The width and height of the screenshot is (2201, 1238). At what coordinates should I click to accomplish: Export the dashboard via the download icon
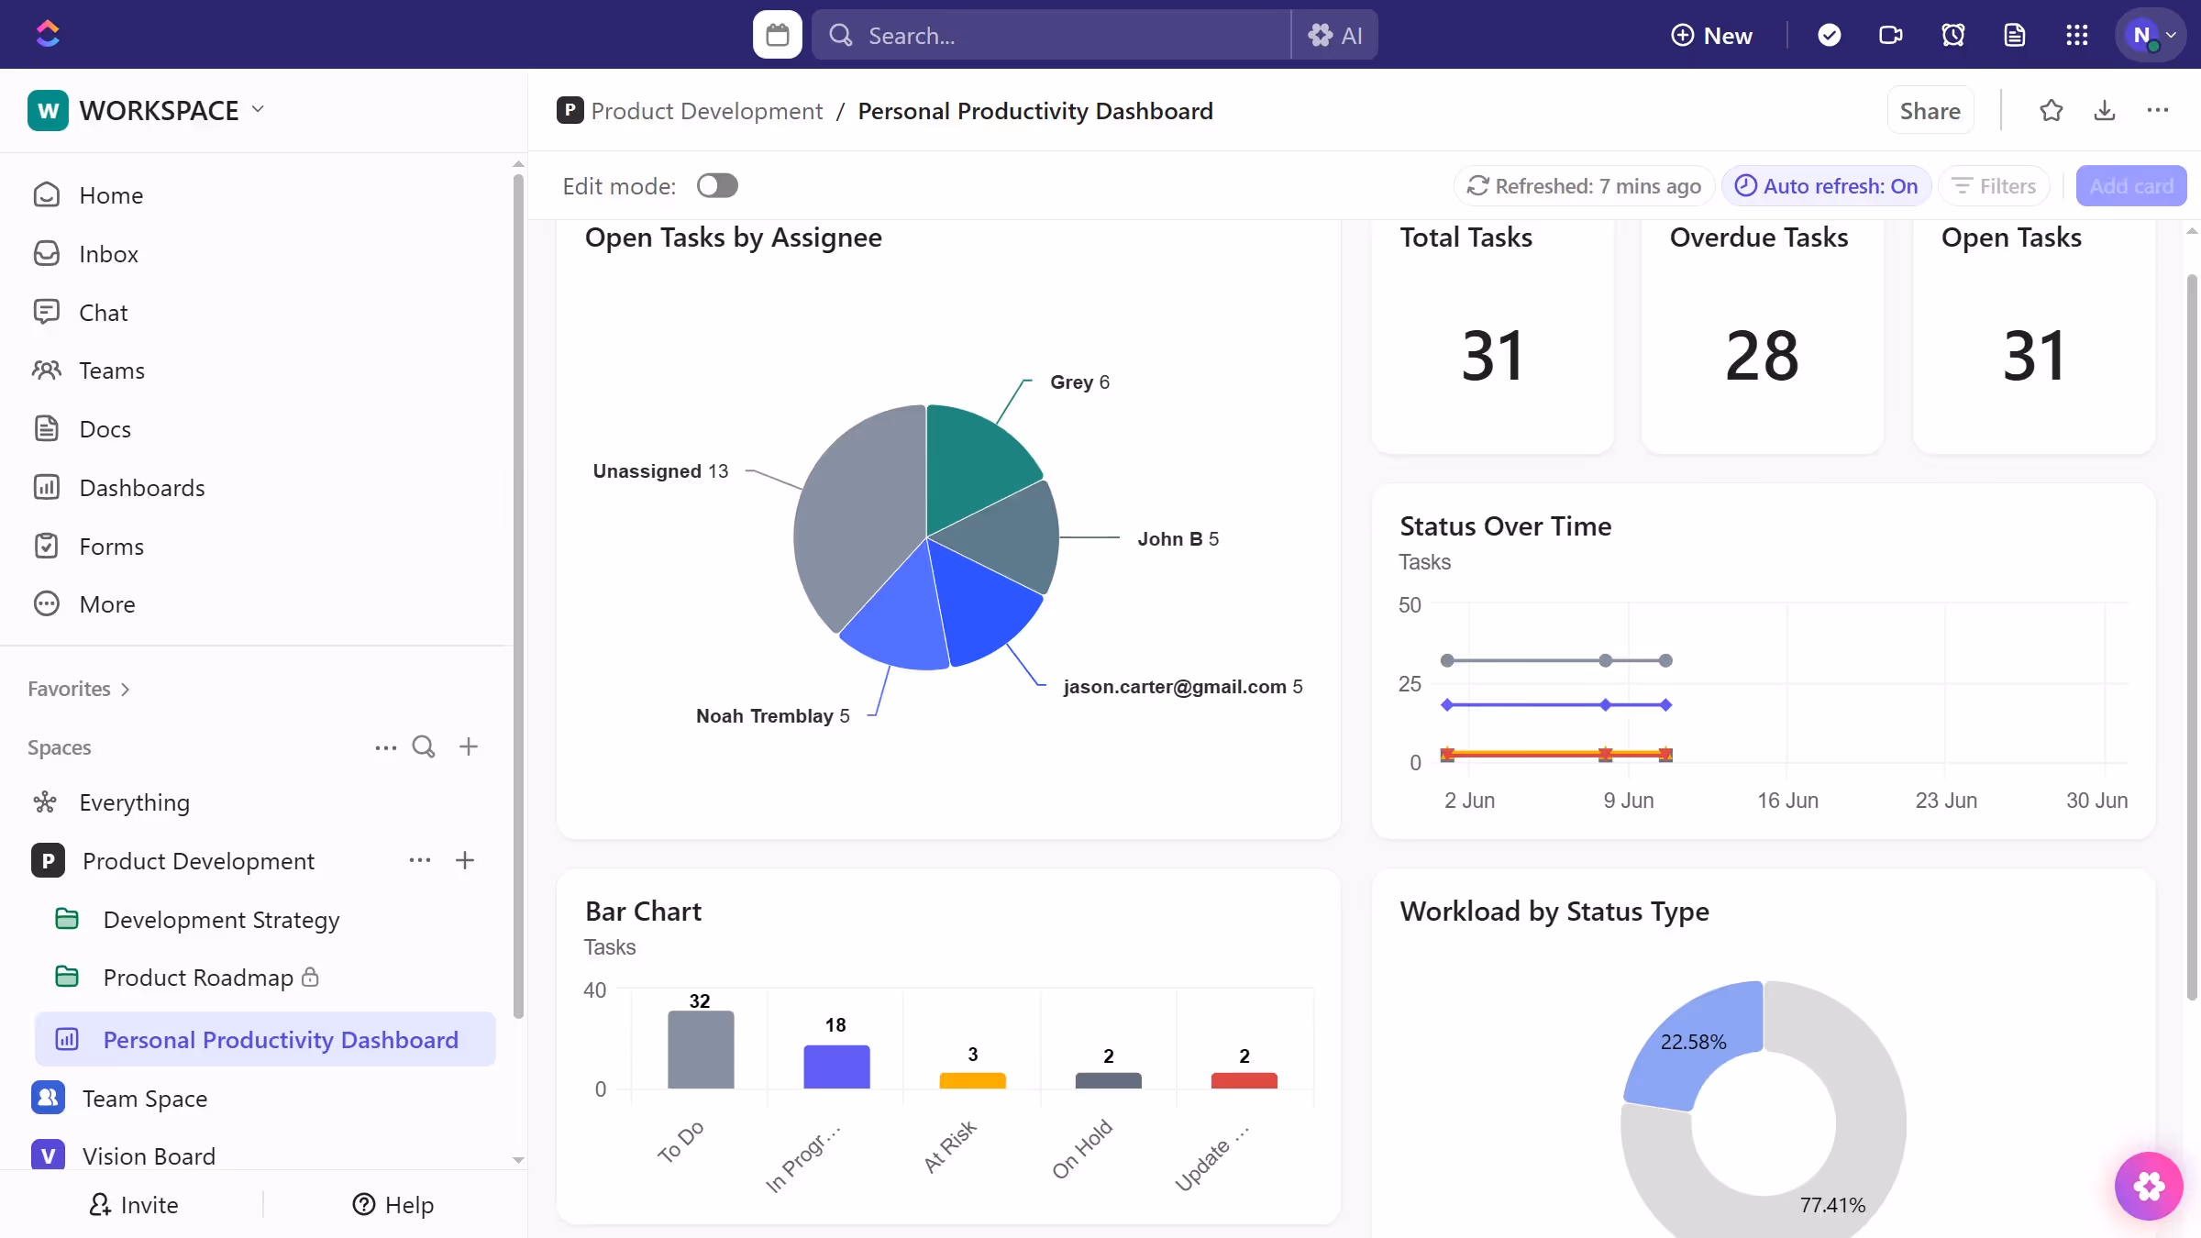pyautogui.click(x=2105, y=110)
